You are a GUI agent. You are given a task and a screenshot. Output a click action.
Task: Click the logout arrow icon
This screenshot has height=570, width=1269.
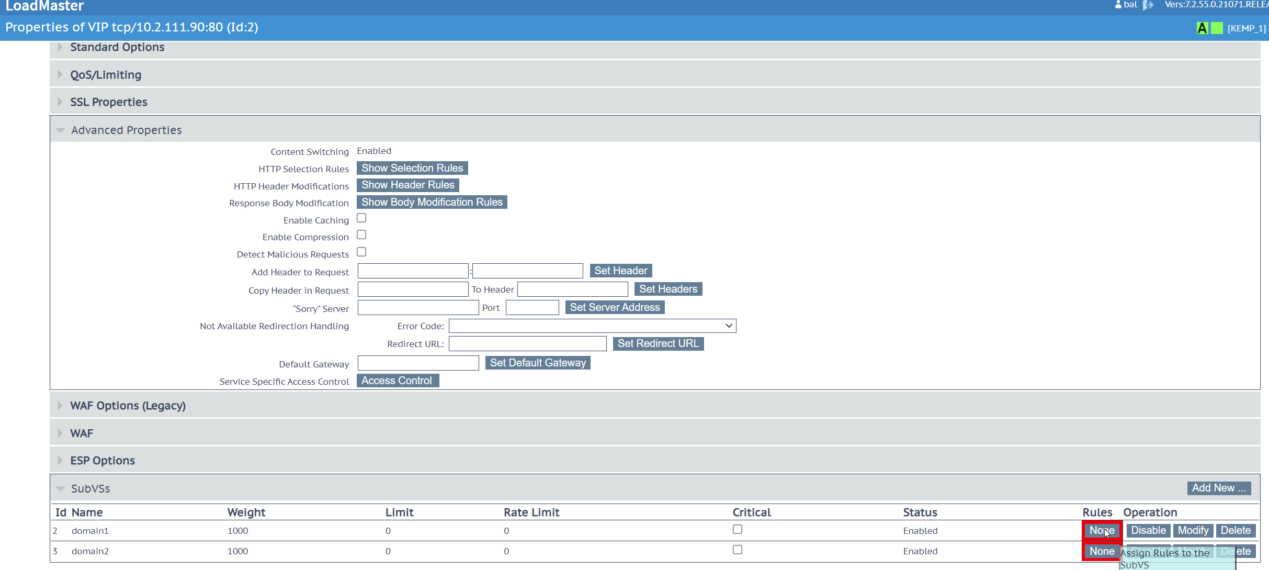(1148, 5)
